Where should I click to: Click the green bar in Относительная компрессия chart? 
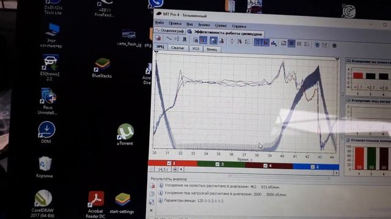coord(371,159)
